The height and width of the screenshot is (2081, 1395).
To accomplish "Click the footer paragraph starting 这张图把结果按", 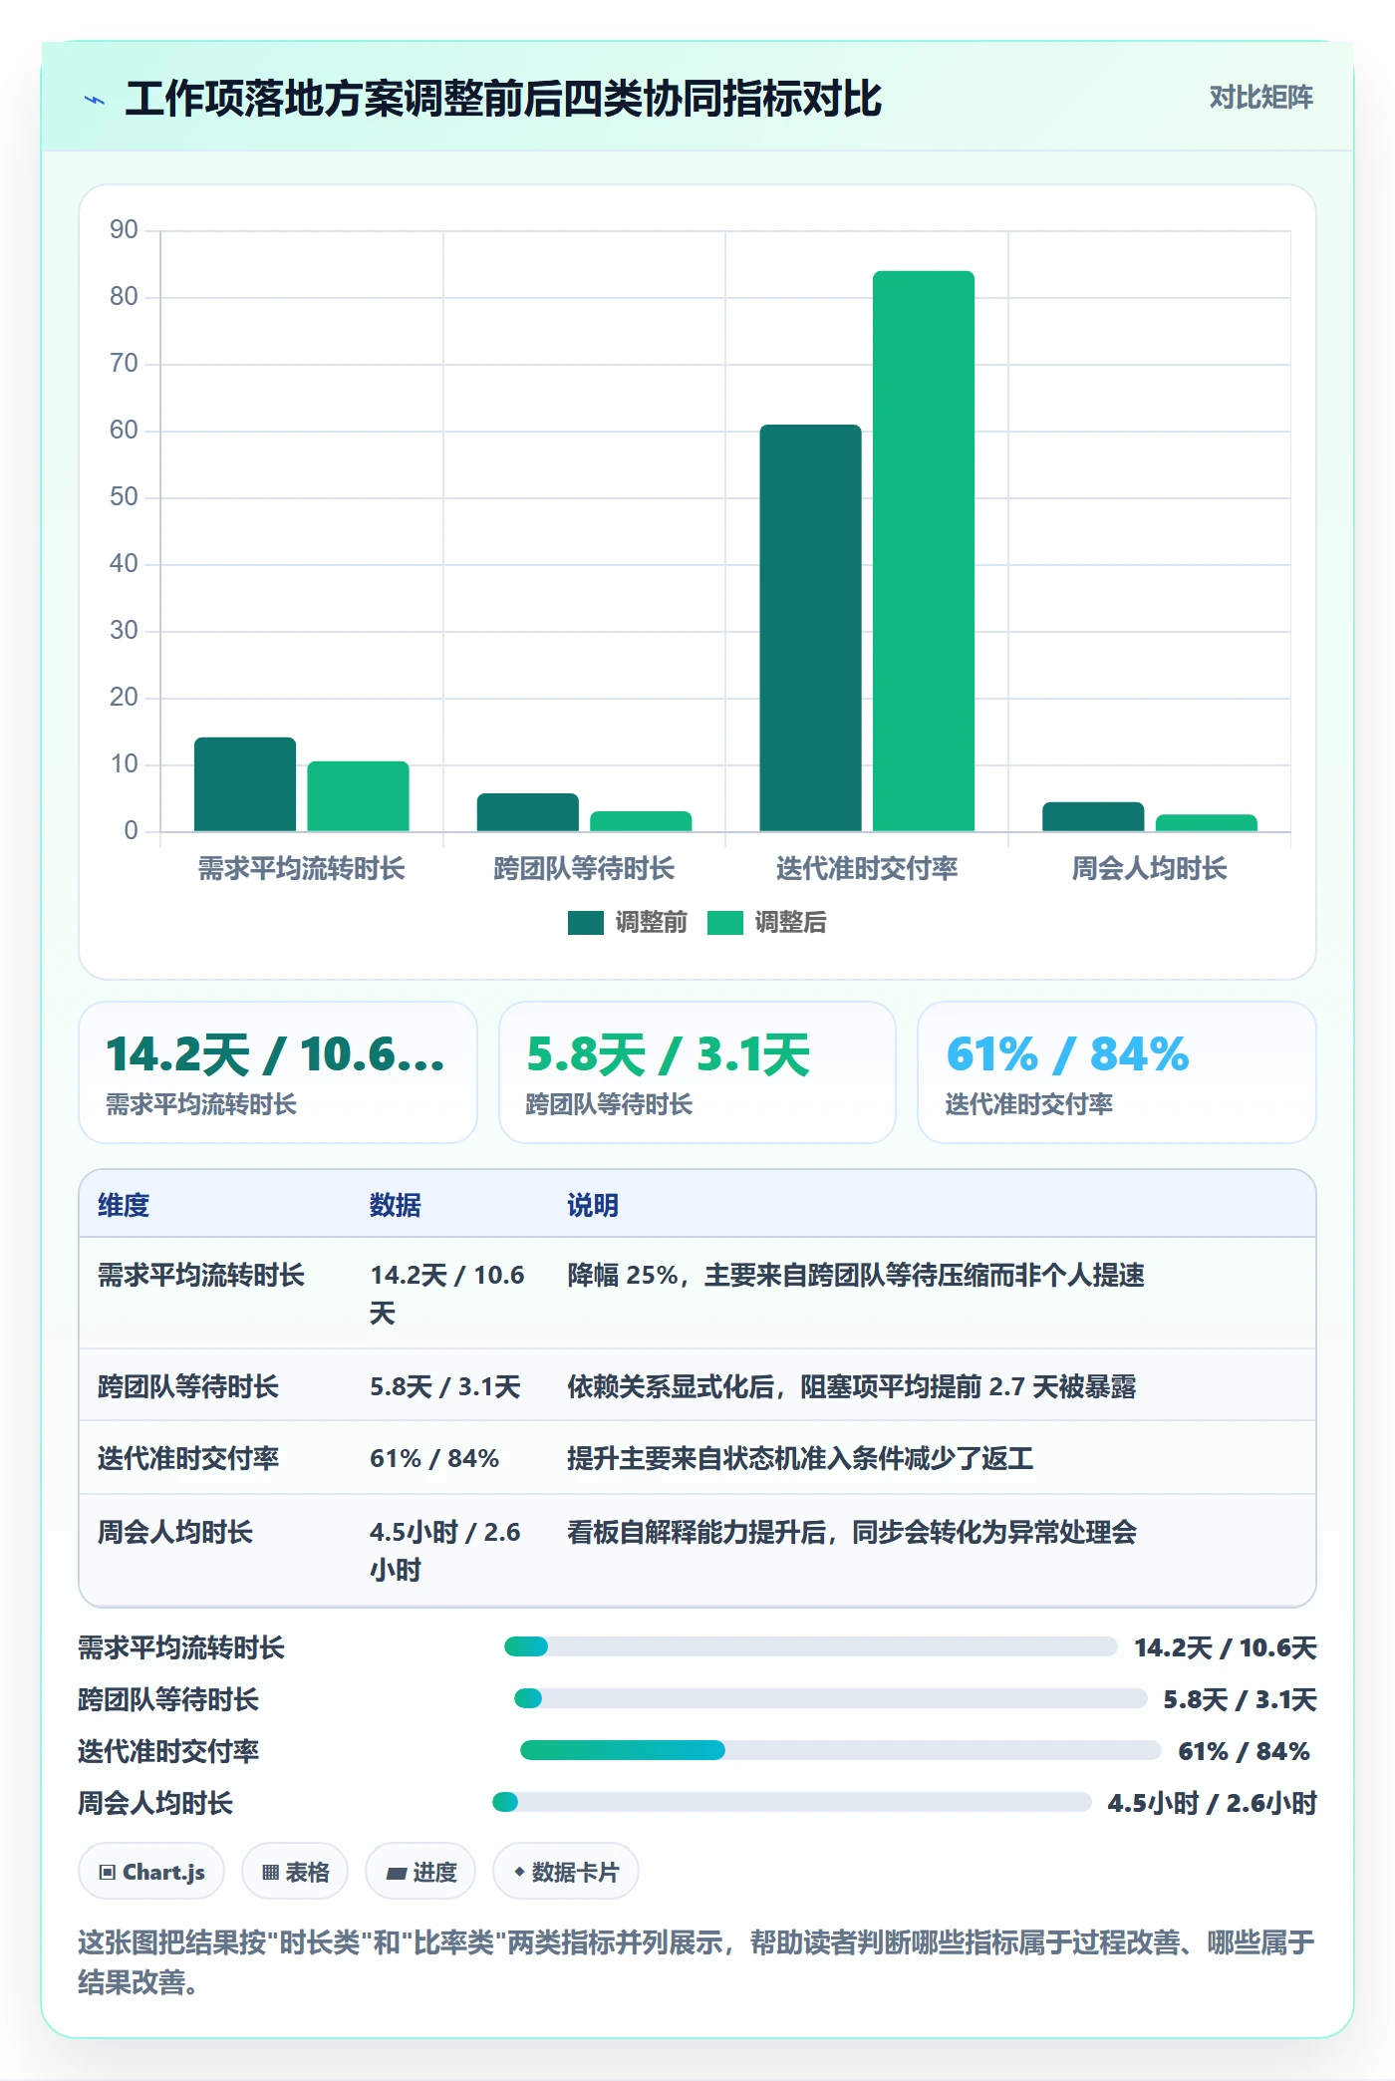I will point(697,1961).
